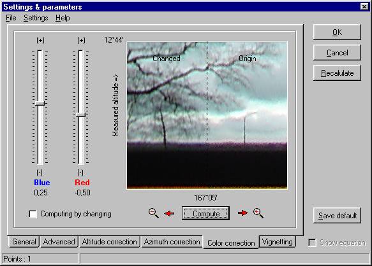Click the Blue slider handle
Screen dimensions: 372x266
pyautogui.click(x=40, y=104)
